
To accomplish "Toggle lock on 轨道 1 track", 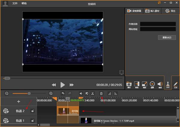I will click(x=32, y=120).
